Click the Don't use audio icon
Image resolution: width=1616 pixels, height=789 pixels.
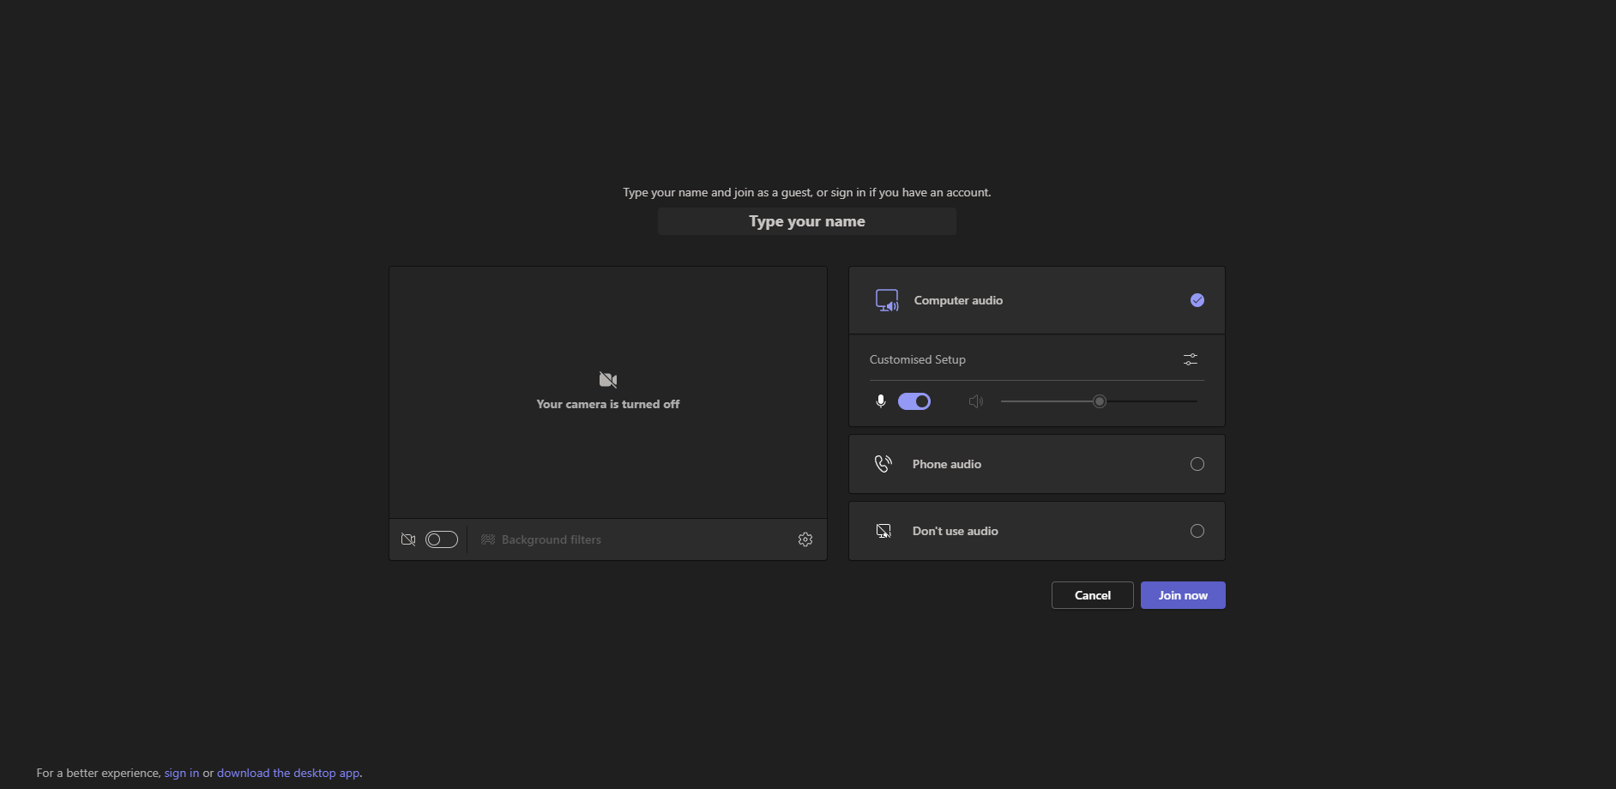point(883,531)
